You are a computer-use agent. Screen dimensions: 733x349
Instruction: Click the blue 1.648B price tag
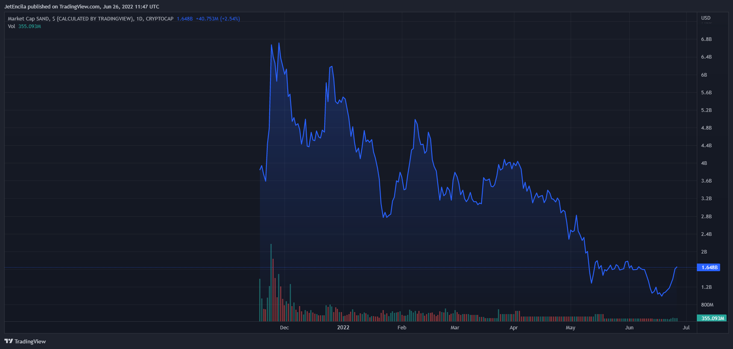(x=709, y=268)
